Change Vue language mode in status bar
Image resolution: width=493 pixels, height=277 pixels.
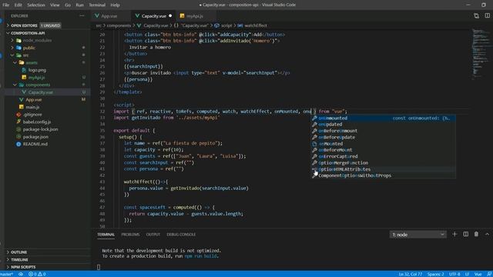coord(478,274)
